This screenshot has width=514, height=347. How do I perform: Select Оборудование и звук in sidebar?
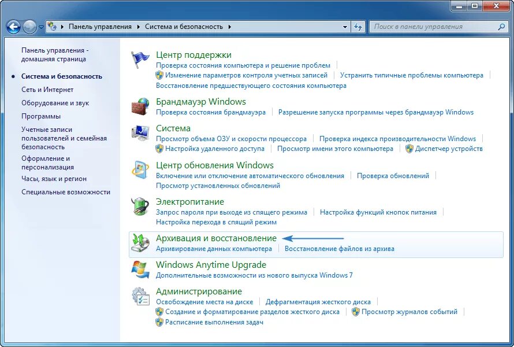[x=55, y=103]
